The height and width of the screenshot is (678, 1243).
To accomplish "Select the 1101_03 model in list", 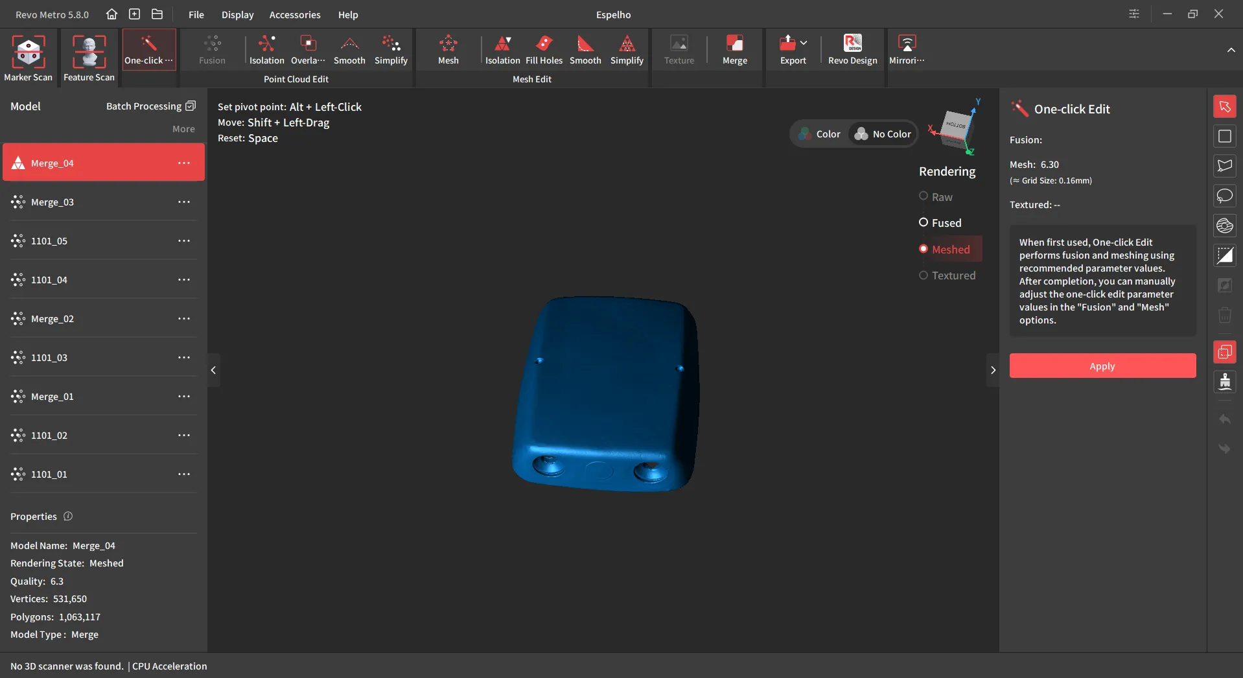I will 104,357.
